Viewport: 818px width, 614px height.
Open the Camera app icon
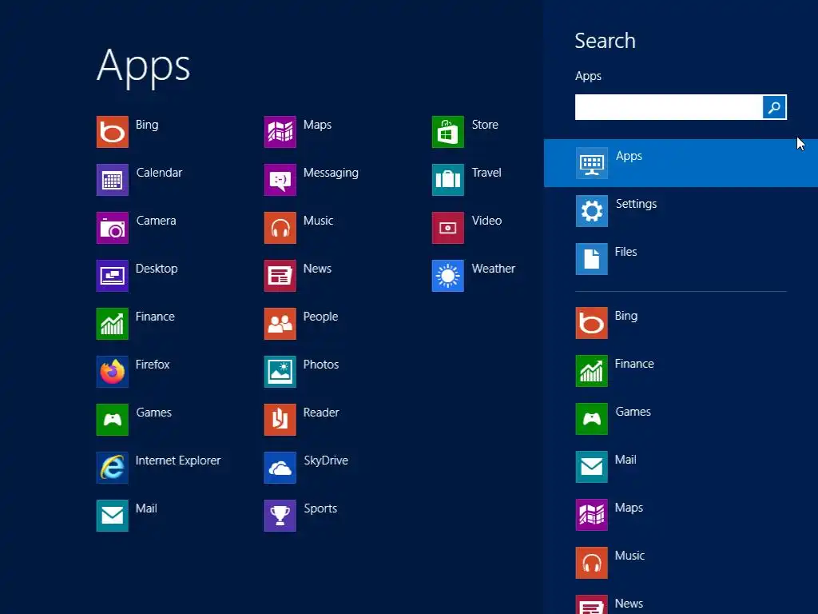112,228
